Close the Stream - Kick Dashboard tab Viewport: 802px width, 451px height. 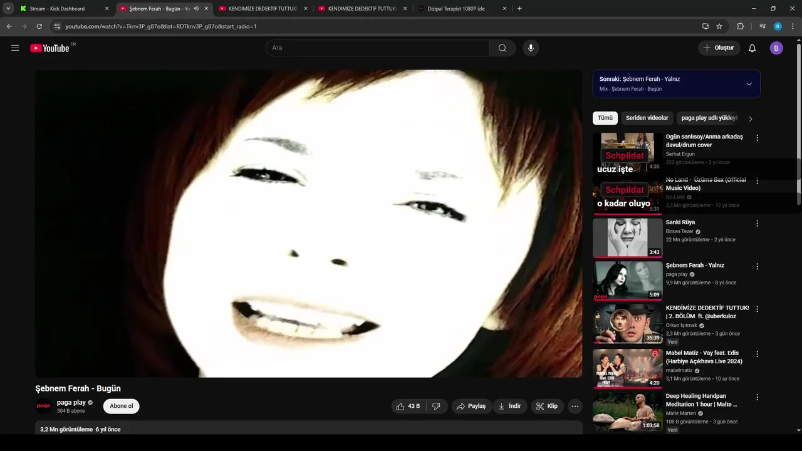coord(107,9)
